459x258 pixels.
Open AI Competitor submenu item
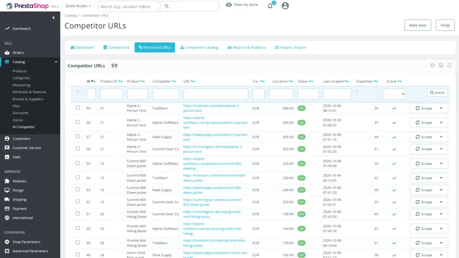point(23,127)
